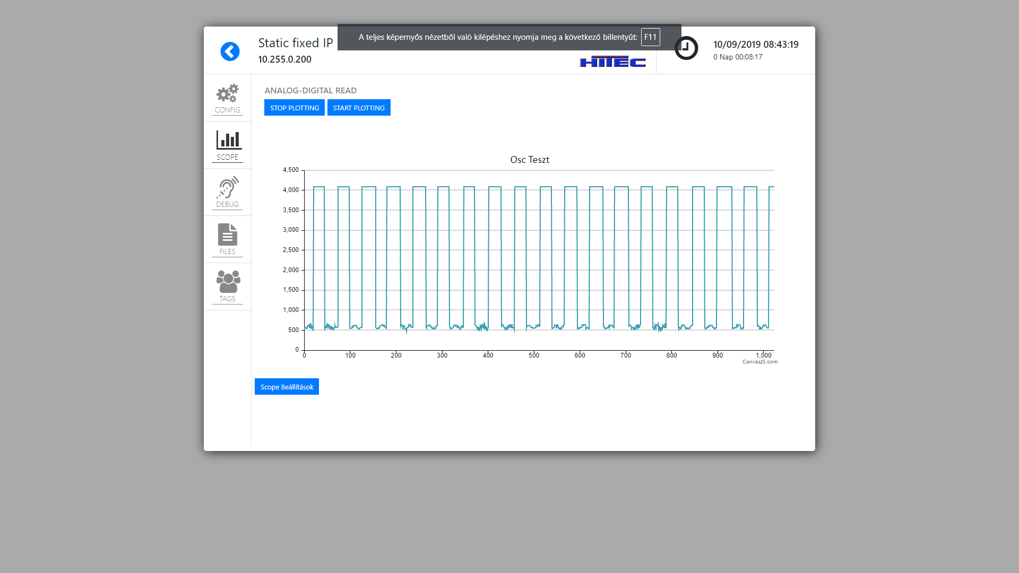Viewport: 1019px width, 573px height.
Task: Click the blue back arrow icon
Action: coord(230,51)
